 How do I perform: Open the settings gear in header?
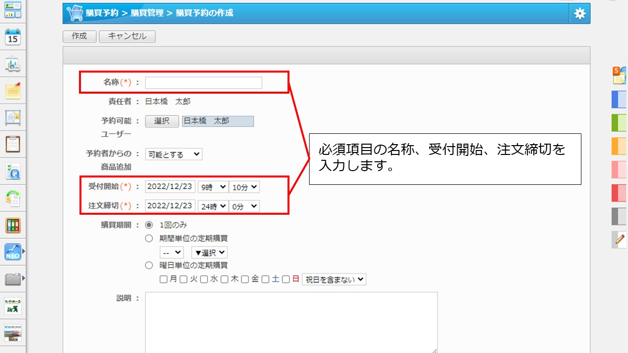[580, 14]
